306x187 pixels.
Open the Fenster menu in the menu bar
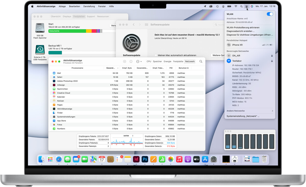(102, 6)
